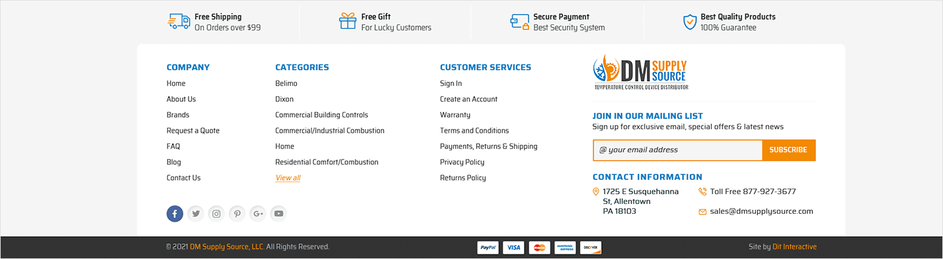Visit the Dit Interactive site link

[x=794, y=247]
